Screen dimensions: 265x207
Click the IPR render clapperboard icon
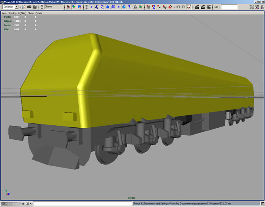point(203,7)
